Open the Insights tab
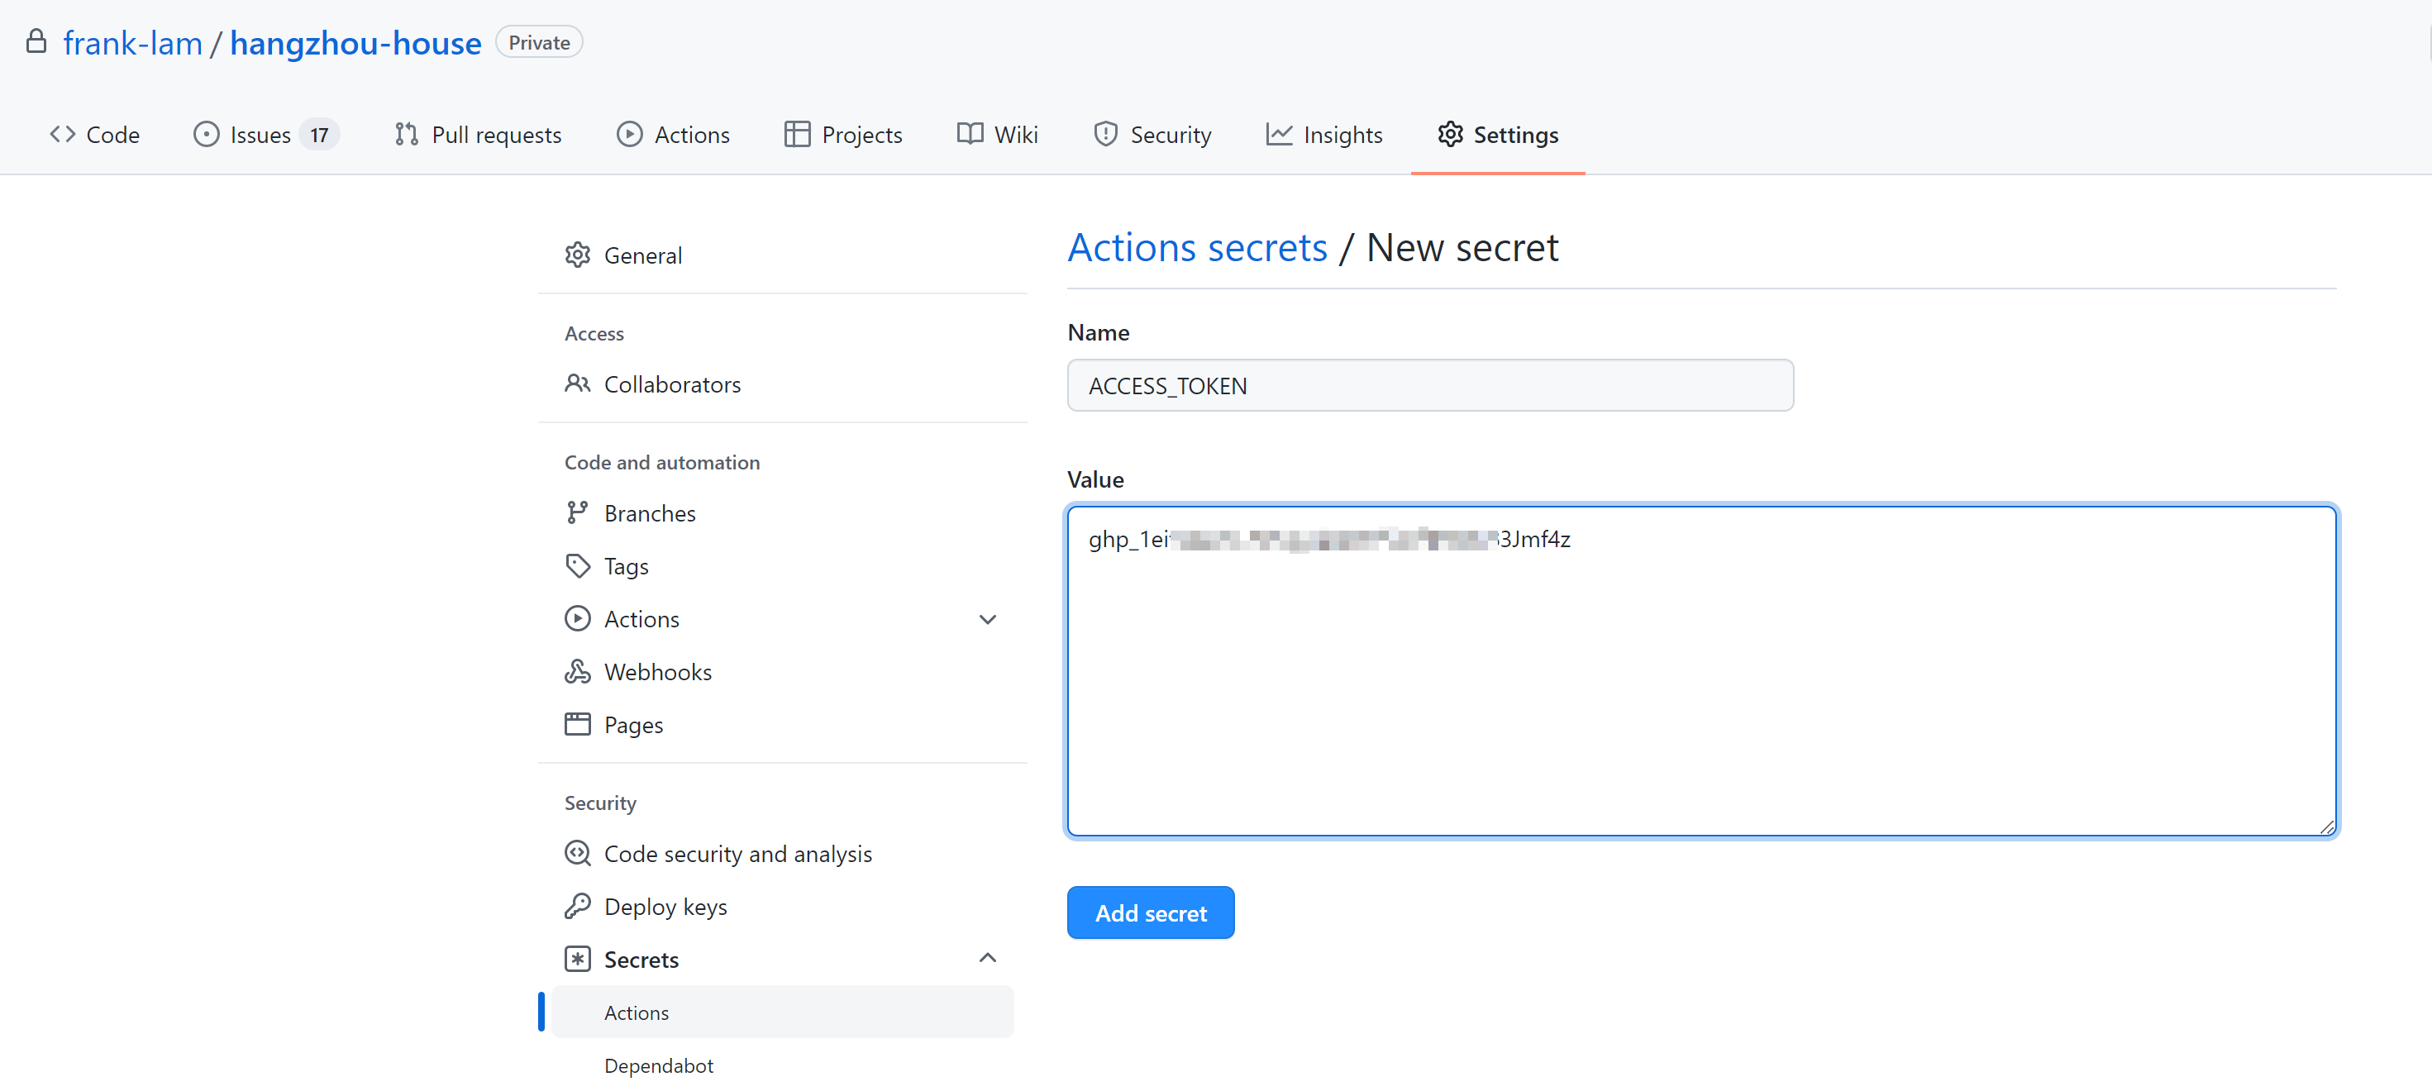Viewport: 2432px width, 1091px height. (x=1323, y=135)
